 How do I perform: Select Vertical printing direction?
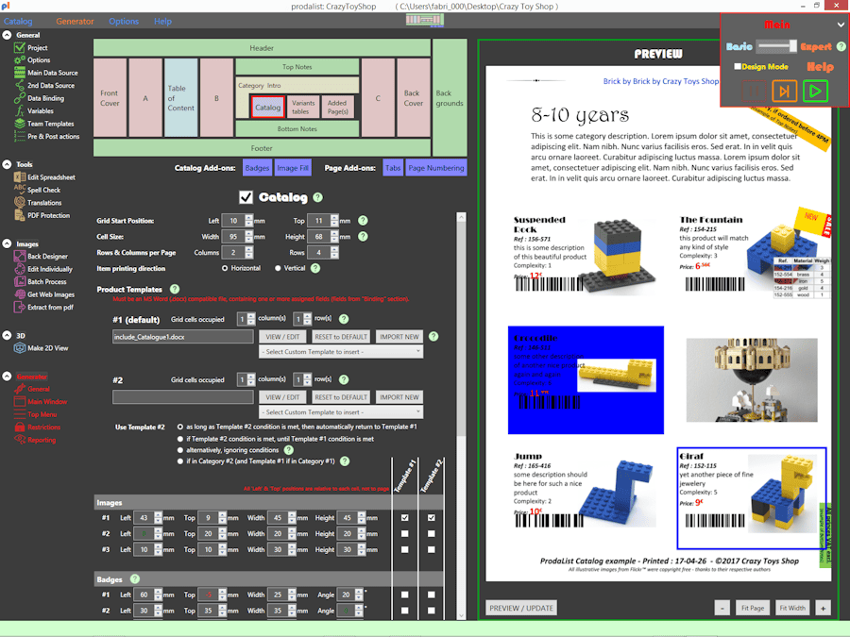click(x=278, y=268)
